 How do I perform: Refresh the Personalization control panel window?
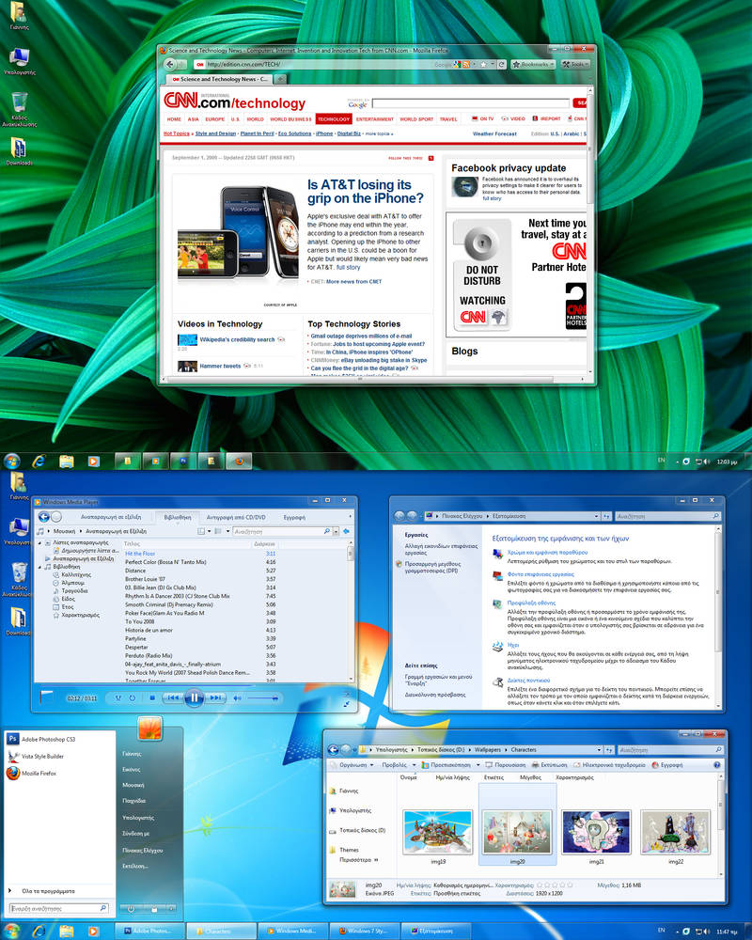(607, 516)
